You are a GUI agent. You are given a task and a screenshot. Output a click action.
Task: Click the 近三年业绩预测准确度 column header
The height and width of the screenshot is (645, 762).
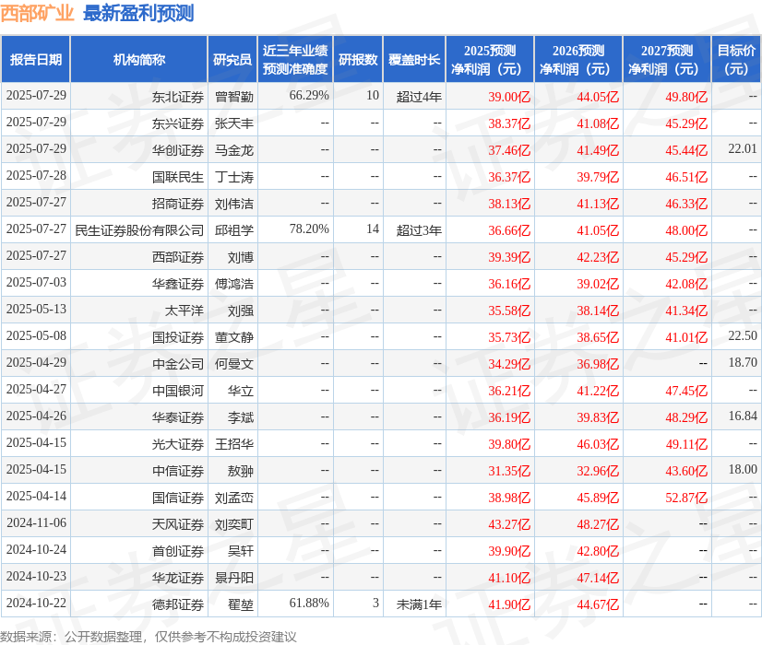[x=295, y=60]
